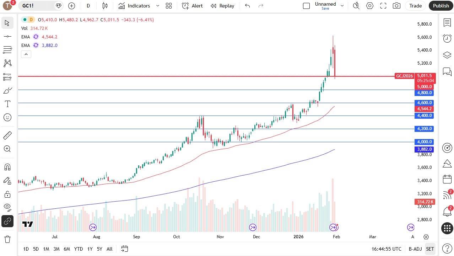The width and height of the screenshot is (454, 256).
Task: Lock all drawings on the chart
Action: coord(7,194)
